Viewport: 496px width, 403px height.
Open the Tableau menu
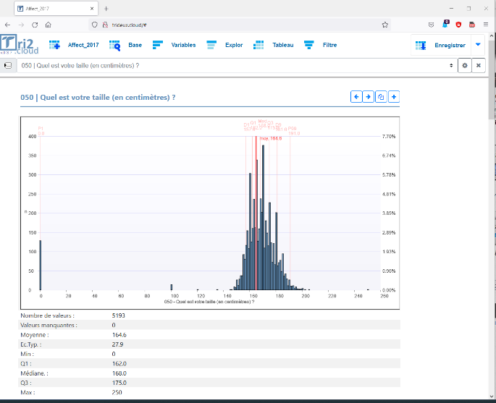point(283,45)
